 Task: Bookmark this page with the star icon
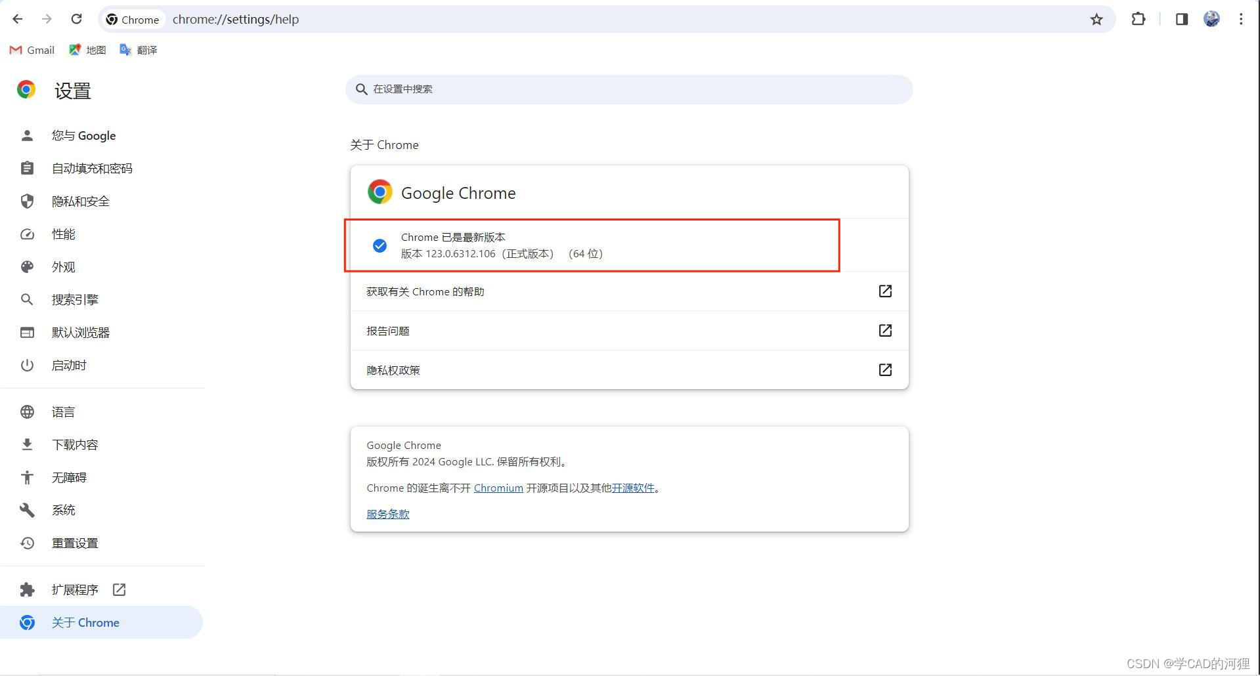[1096, 19]
